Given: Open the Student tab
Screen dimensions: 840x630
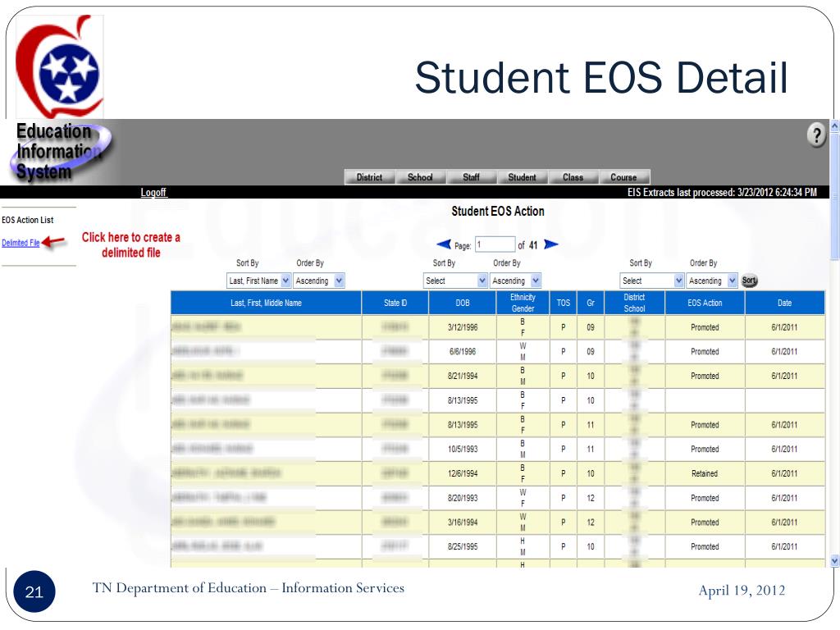Looking at the screenshot, I should (522, 177).
